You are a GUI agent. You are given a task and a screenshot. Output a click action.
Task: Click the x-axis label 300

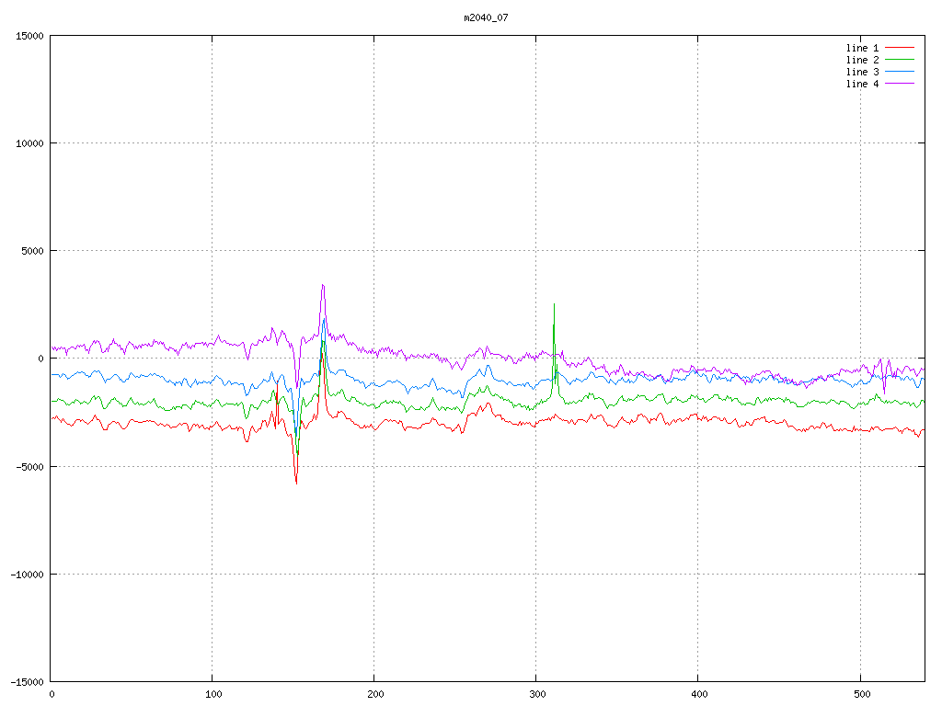tap(537, 695)
